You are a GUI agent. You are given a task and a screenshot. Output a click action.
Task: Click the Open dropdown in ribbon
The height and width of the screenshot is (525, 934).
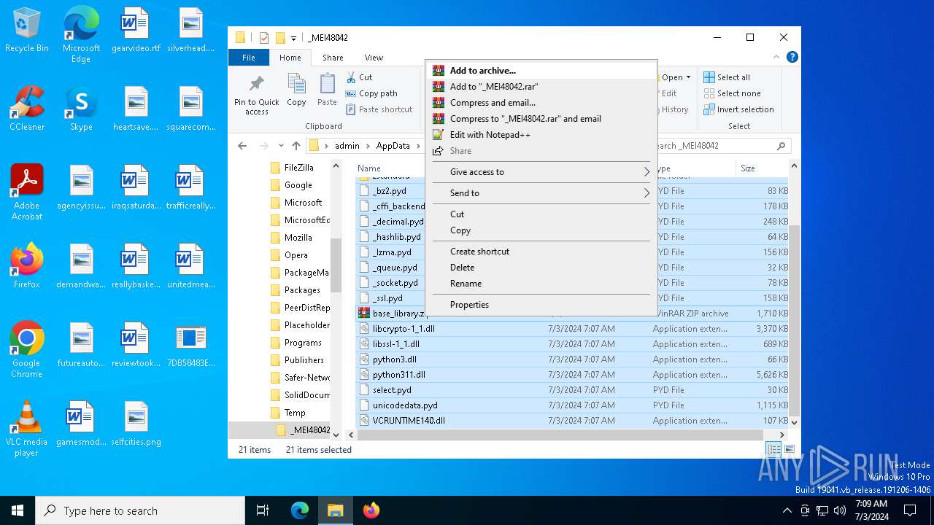(x=676, y=77)
